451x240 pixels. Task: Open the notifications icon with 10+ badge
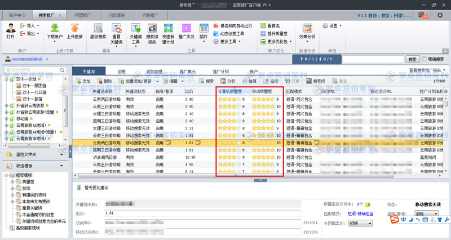422,16
